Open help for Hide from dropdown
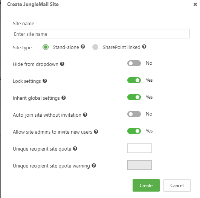 62,64
